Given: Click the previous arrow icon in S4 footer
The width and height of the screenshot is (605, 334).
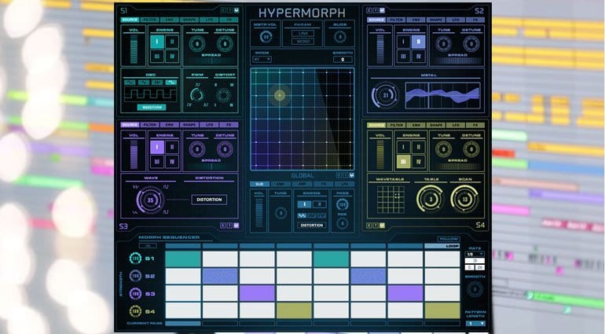Looking at the screenshot, I should pyautogui.click(x=368, y=226).
